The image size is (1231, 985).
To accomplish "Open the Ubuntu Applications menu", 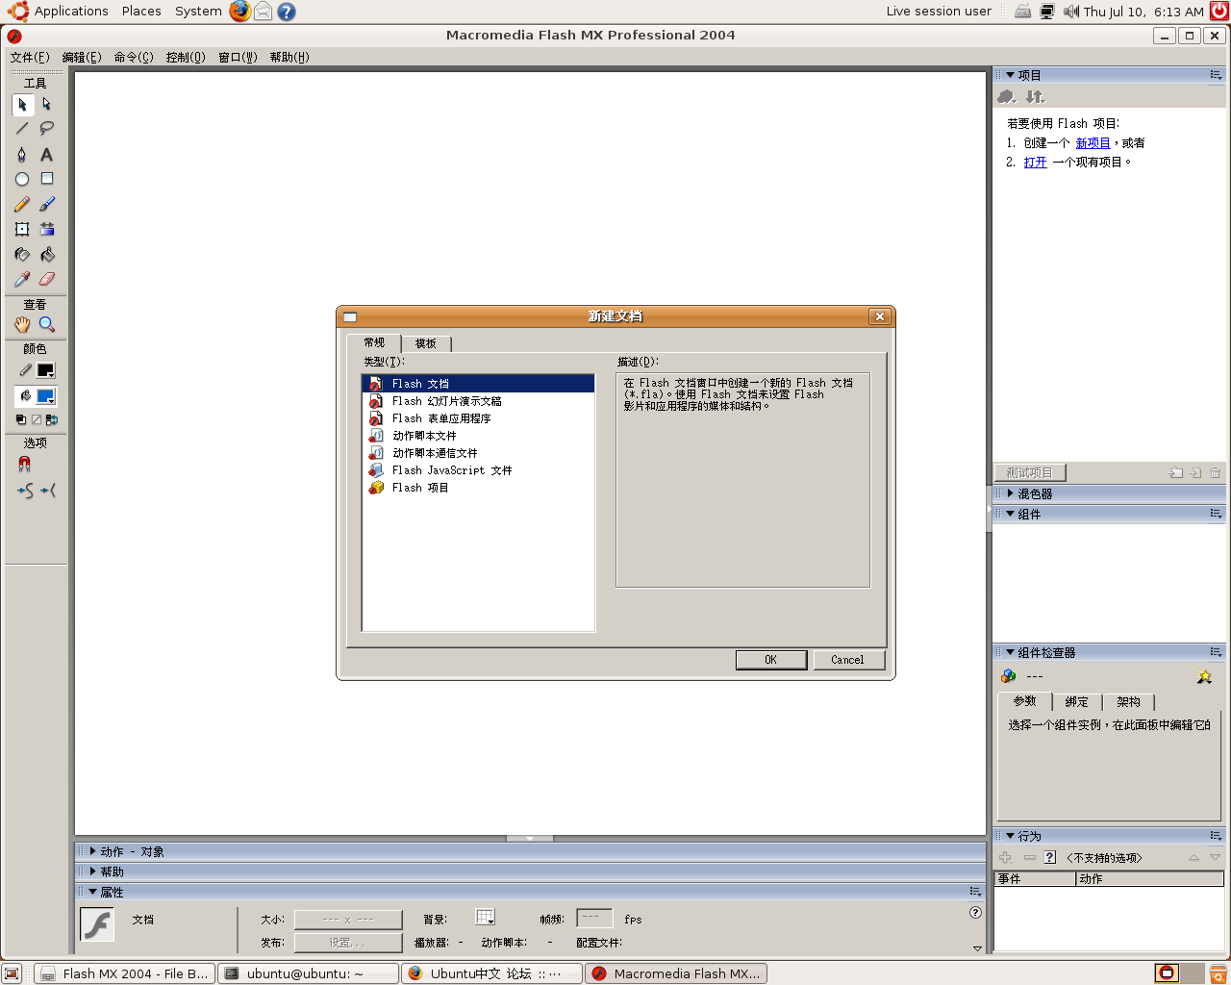I will 60,12.
